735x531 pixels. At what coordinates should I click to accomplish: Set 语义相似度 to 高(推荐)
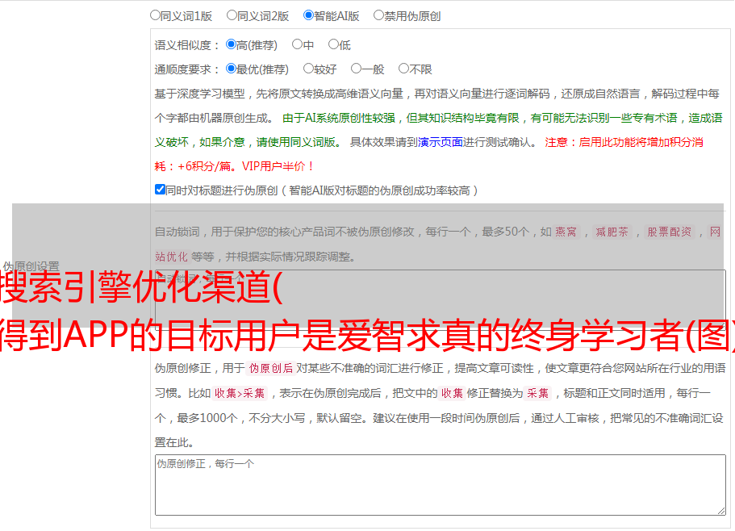231,44
